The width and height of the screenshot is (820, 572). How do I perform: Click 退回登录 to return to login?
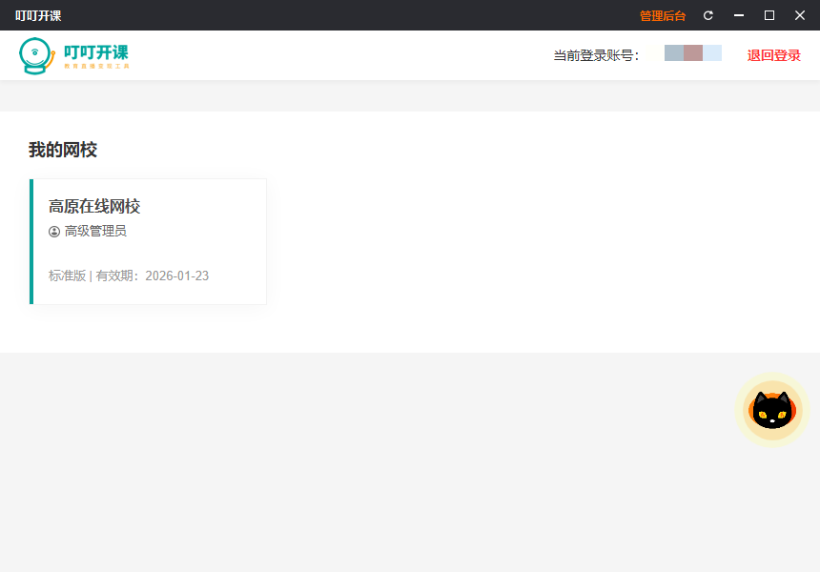[774, 54]
